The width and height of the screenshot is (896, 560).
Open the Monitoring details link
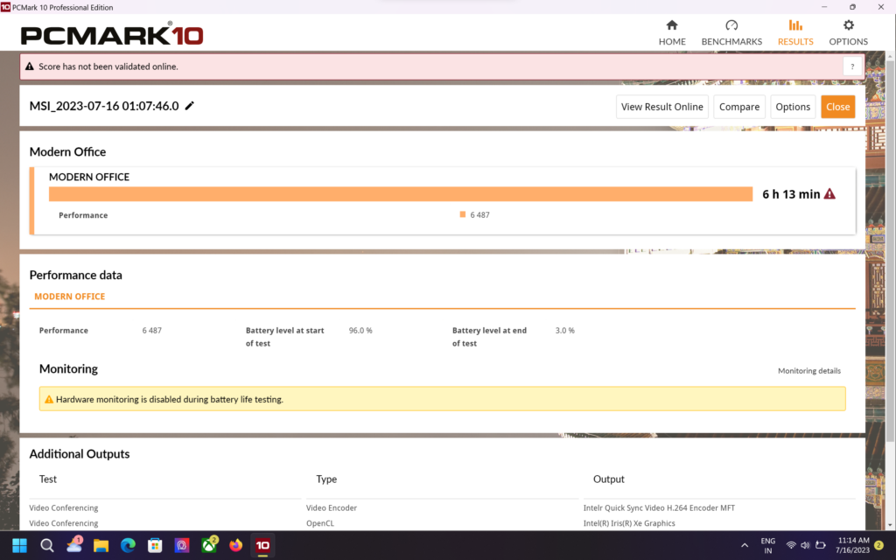click(808, 371)
